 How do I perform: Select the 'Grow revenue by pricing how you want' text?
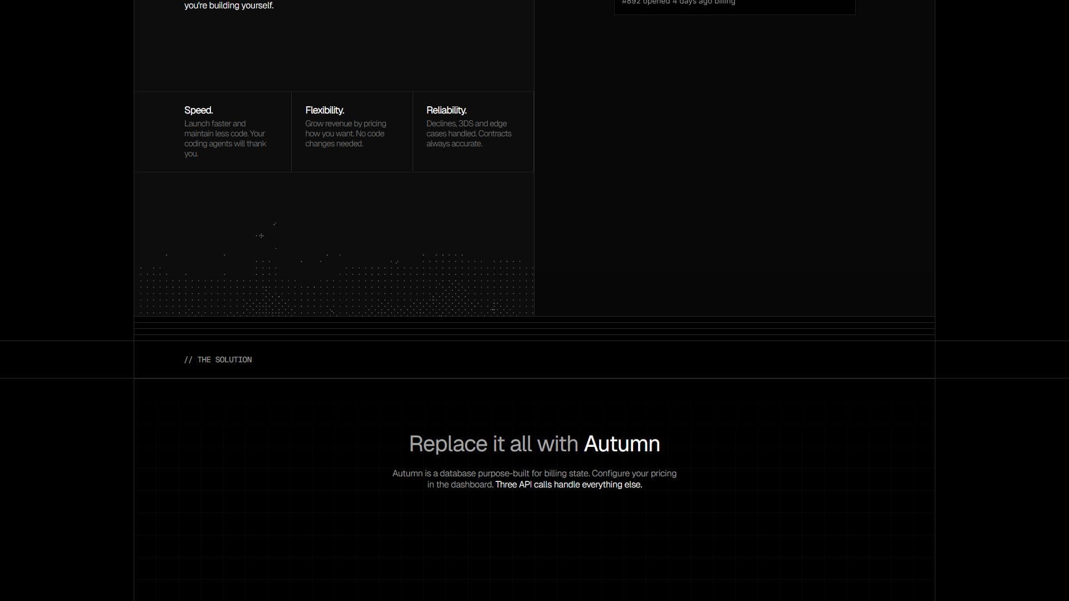pyautogui.click(x=346, y=134)
